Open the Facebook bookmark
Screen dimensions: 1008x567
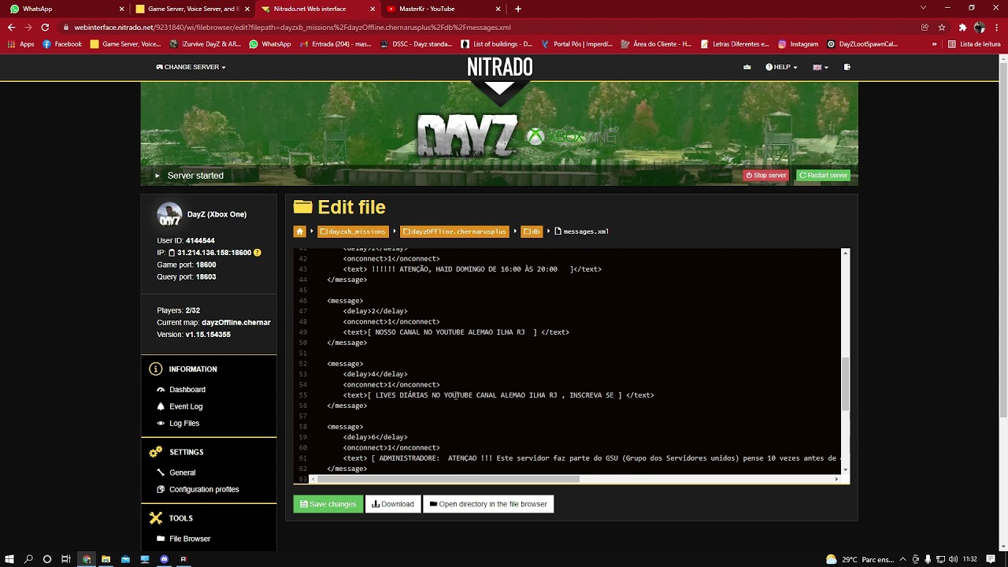point(62,44)
